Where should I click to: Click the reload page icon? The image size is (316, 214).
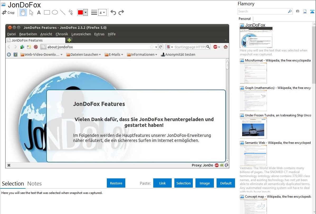pyautogui.click(x=161, y=47)
